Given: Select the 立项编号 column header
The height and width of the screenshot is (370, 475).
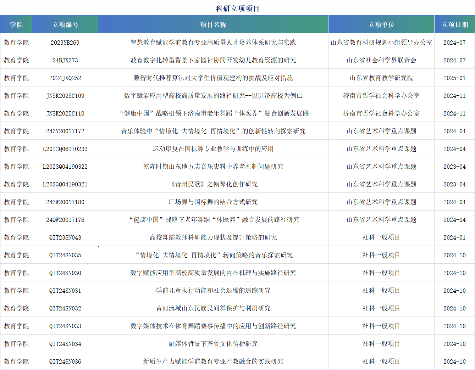Looking at the screenshot, I should 65,24.
